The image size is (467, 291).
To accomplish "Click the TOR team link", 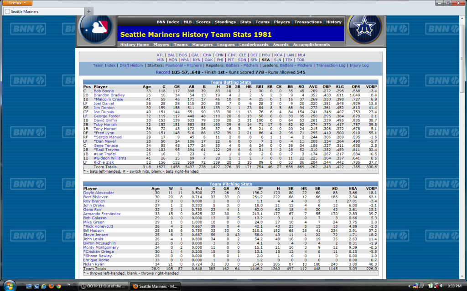I will (301, 60).
